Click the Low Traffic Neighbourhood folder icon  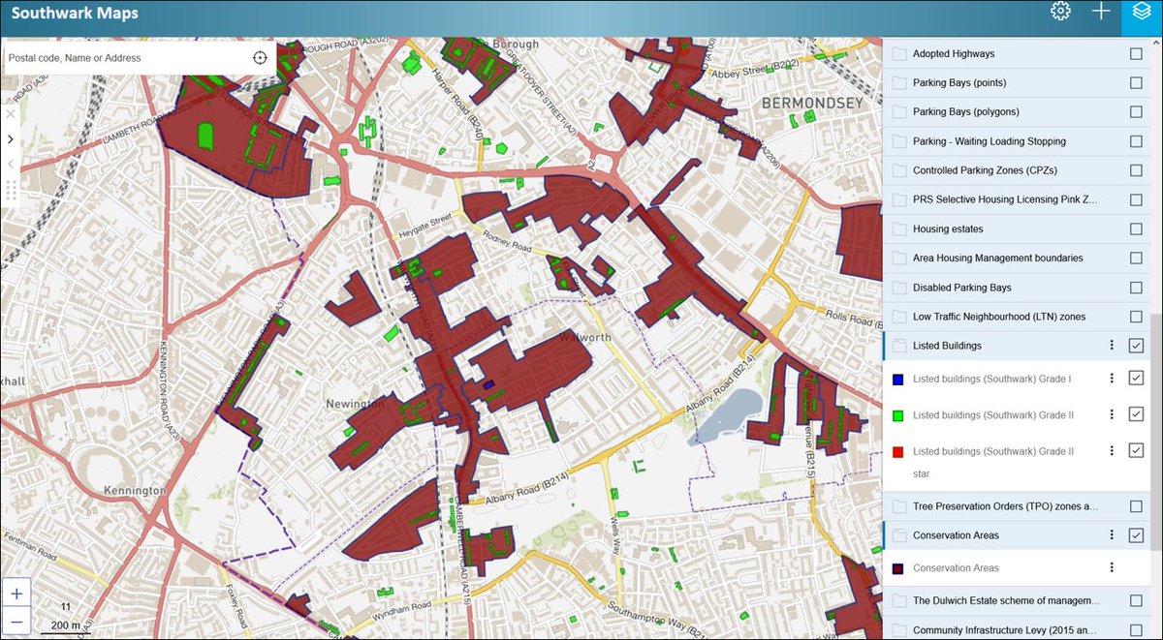898,317
